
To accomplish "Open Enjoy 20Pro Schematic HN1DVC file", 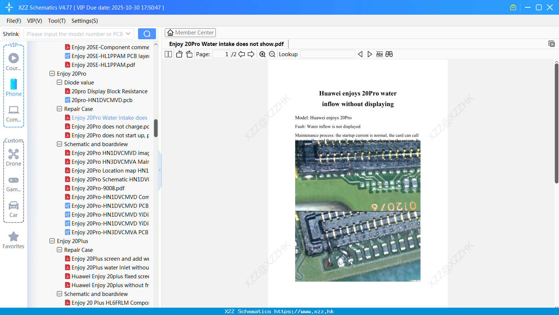I will tap(110, 179).
